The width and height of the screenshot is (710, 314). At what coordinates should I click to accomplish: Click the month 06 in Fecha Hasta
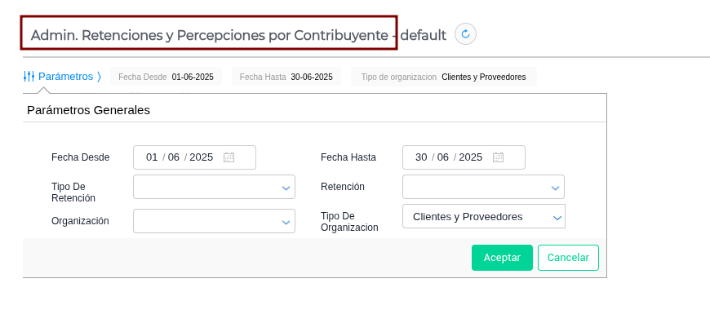[x=443, y=157]
